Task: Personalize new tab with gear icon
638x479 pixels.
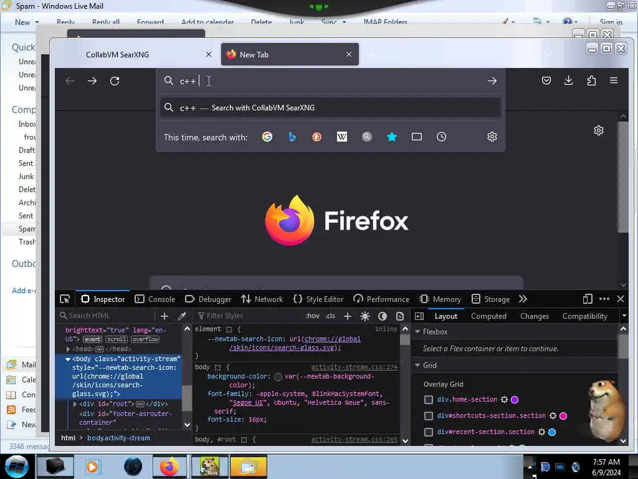Action: 599,130
